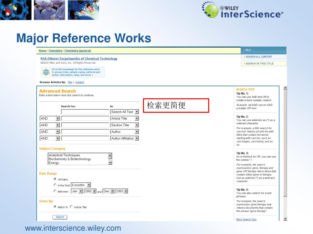The image size is (313, 234).
Task: Click SEARCH ALL CONTENT menu item
Action: [x=264, y=57]
